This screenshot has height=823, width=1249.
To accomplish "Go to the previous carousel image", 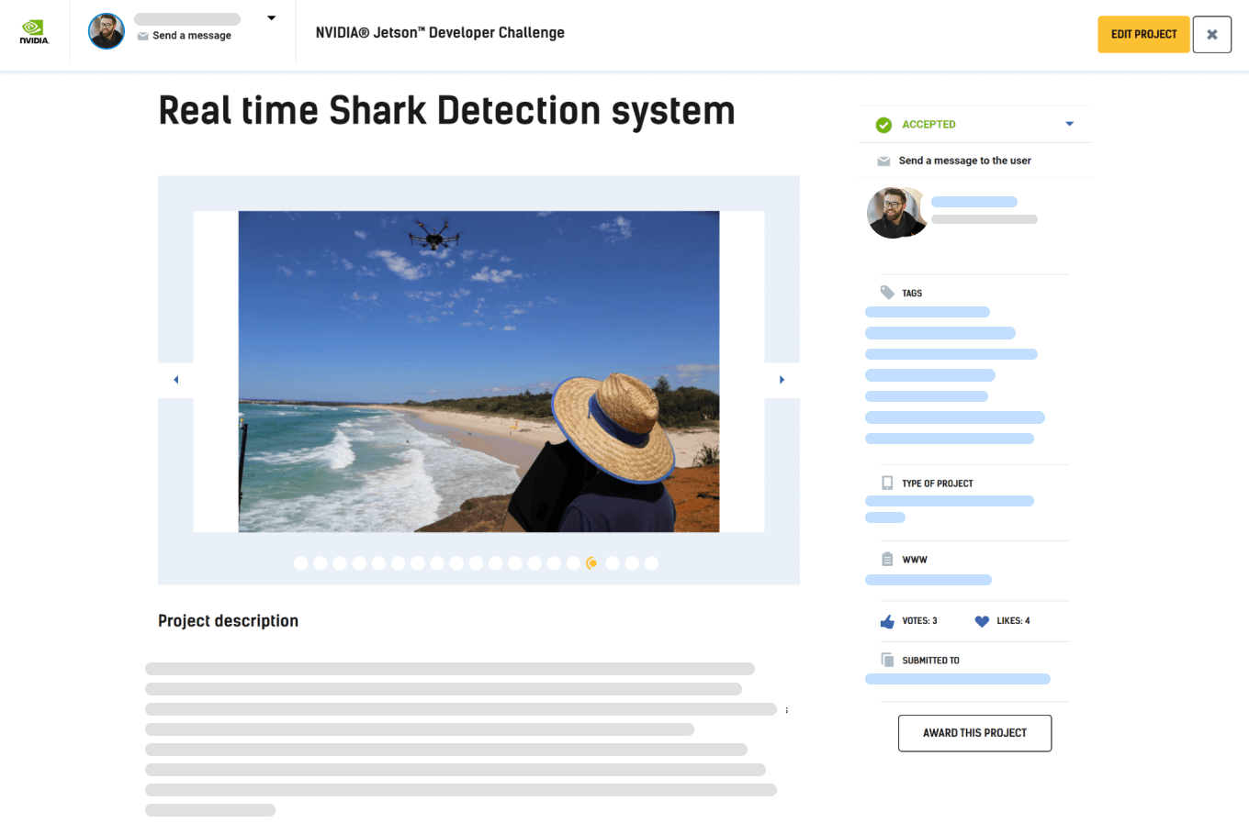I will [176, 380].
